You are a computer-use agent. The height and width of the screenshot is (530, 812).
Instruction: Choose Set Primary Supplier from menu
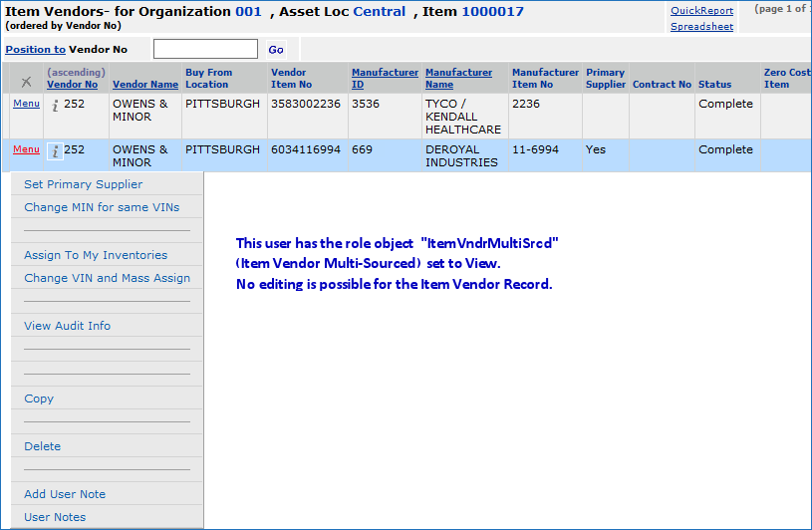pyautogui.click(x=83, y=184)
